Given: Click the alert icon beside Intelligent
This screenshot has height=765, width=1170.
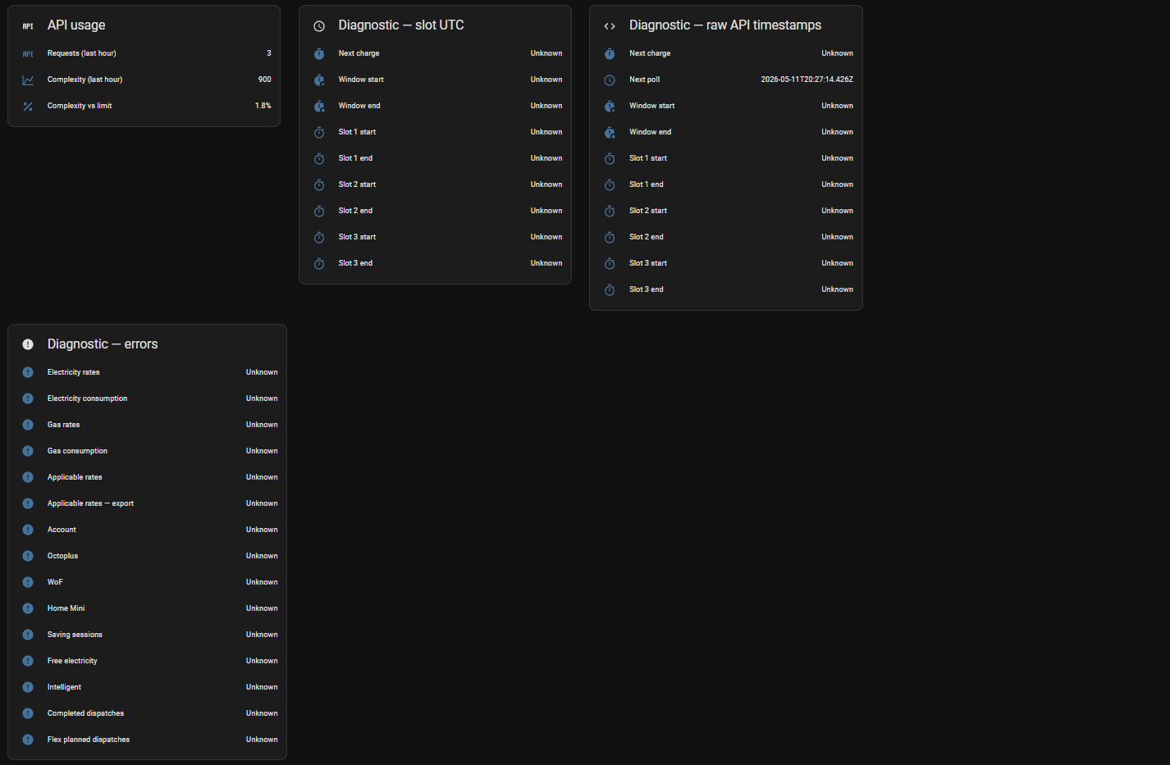Looking at the screenshot, I should coord(28,687).
